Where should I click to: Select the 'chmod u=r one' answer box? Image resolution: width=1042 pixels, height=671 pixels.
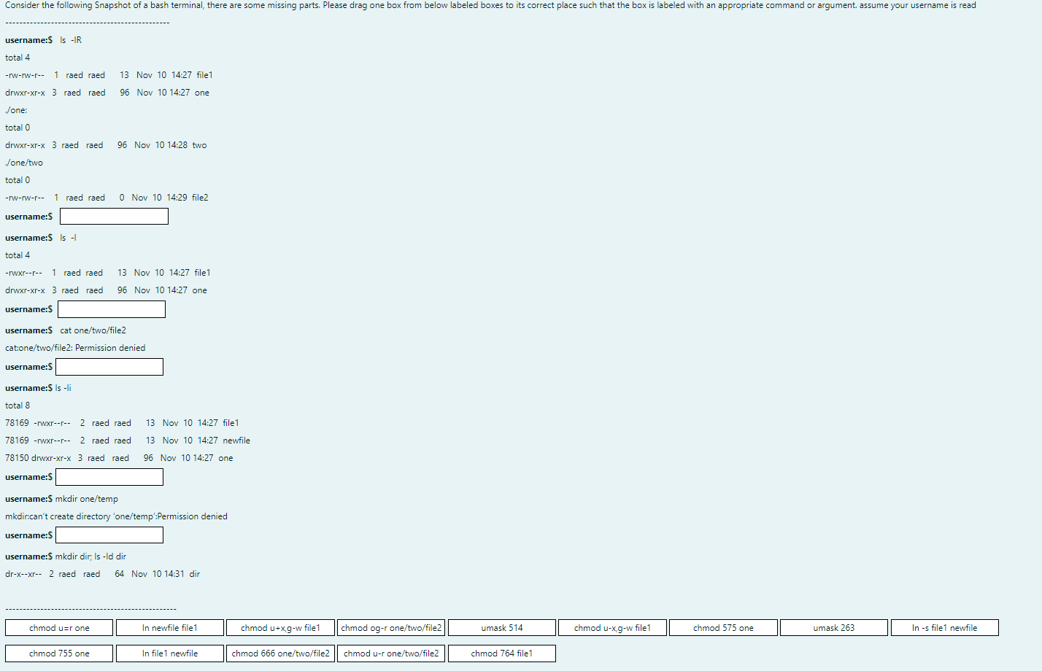pyautogui.click(x=58, y=627)
